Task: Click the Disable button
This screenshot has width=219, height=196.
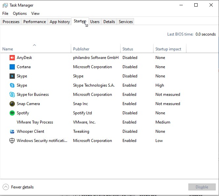Action: 202,187
